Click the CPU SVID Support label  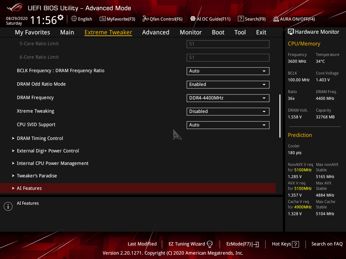[x=36, y=125]
